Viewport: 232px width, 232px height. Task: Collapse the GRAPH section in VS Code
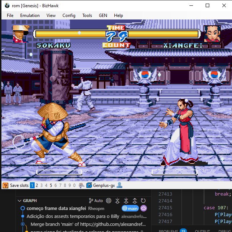pyautogui.click(x=19, y=201)
